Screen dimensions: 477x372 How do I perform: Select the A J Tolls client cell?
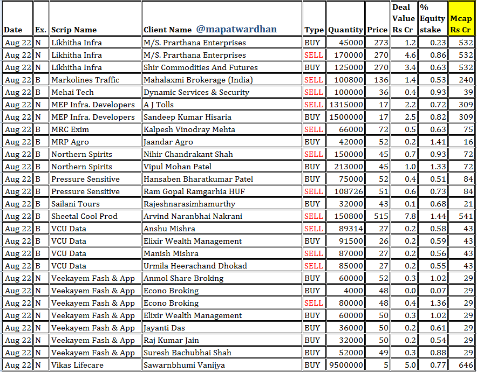coord(222,105)
